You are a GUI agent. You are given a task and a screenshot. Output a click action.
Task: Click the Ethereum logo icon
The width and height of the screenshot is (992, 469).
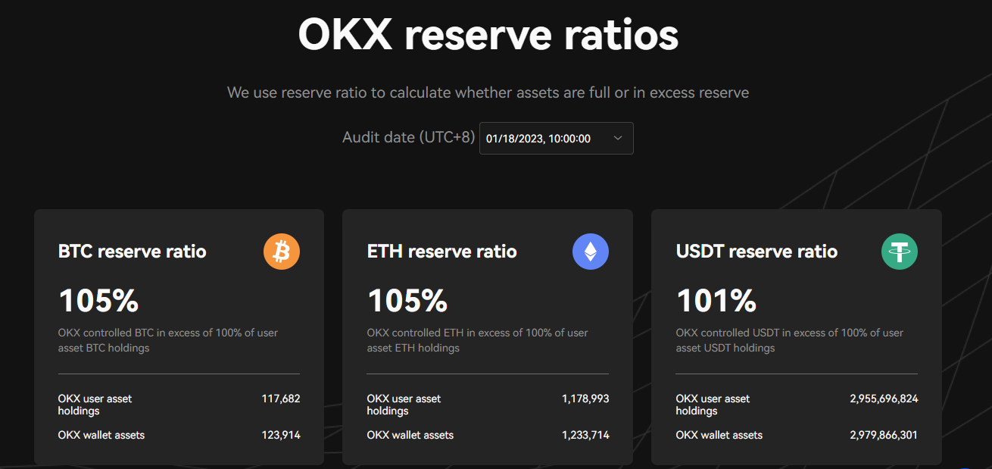591,252
